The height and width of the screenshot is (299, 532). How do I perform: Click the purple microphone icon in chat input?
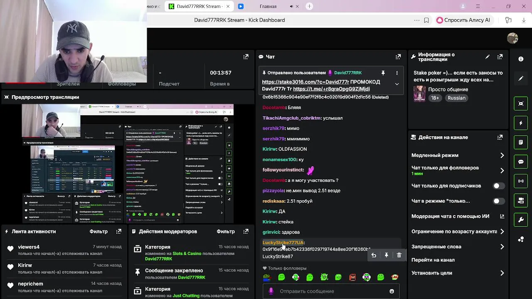tap(271, 291)
